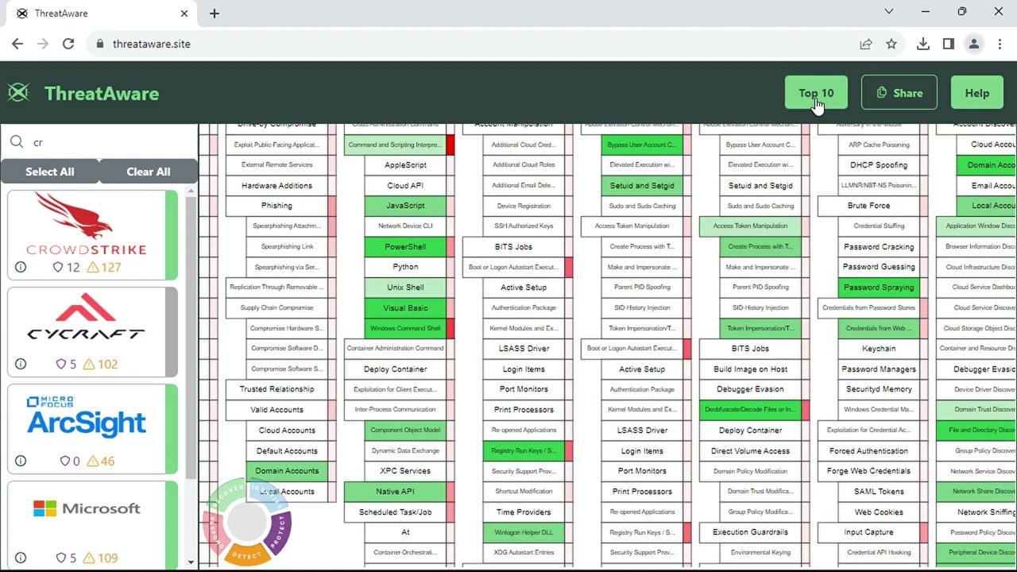Click CrowdStrike warning count 127
This screenshot has width=1017, height=572.
click(104, 267)
